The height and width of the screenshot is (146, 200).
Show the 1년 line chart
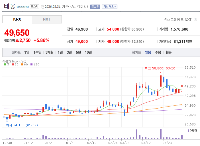60,52
